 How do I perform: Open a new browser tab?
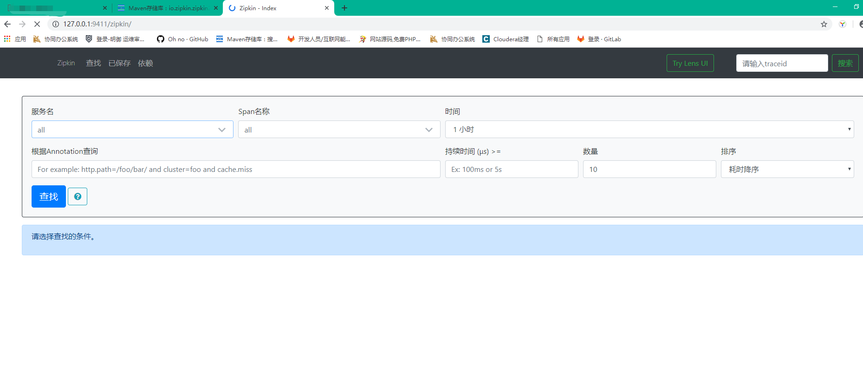point(344,8)
